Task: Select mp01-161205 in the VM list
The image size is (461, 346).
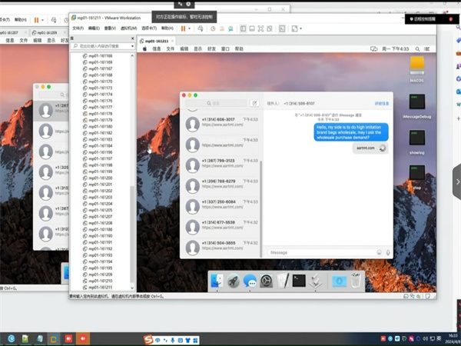Action: pyautogui.click(x=101, y=210)
